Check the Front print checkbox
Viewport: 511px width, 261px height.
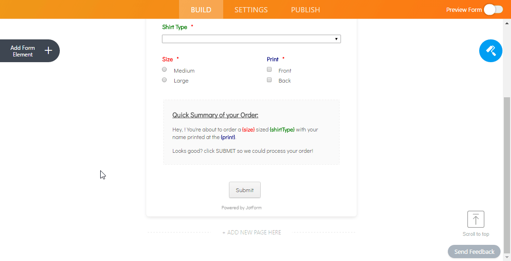[x=269, y=69]
